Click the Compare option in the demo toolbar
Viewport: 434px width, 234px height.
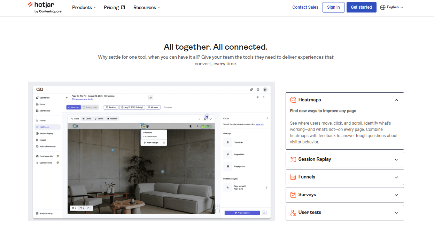point(168,107)
